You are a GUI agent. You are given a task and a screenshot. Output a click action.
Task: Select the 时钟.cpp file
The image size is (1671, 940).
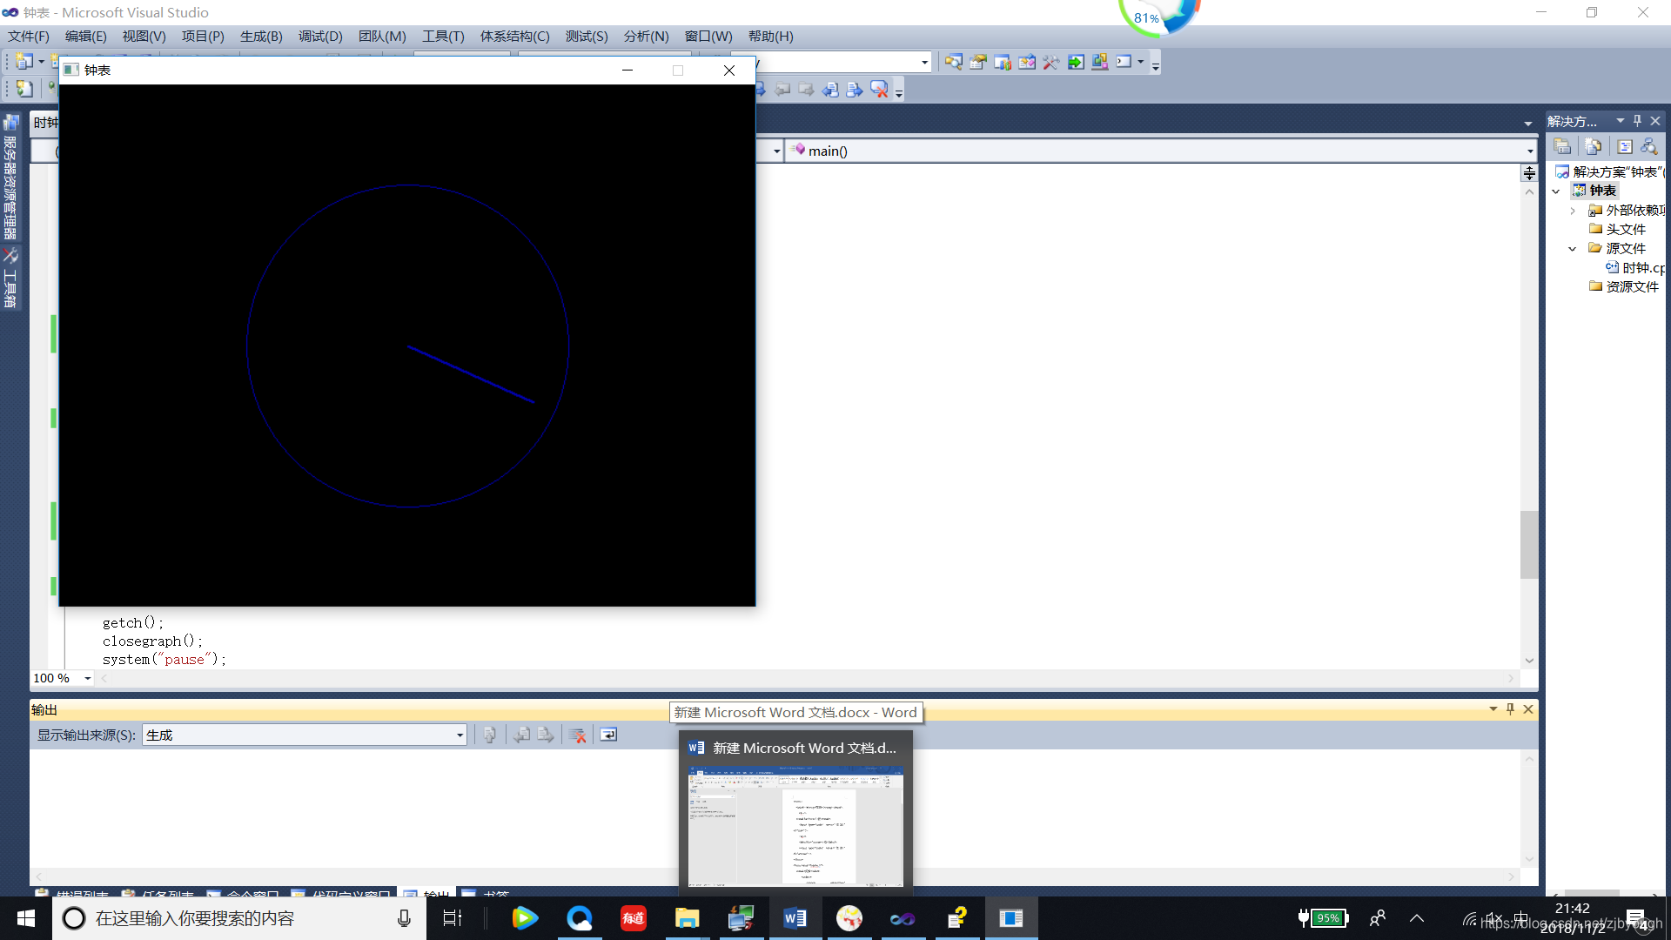pos(1641,268)
